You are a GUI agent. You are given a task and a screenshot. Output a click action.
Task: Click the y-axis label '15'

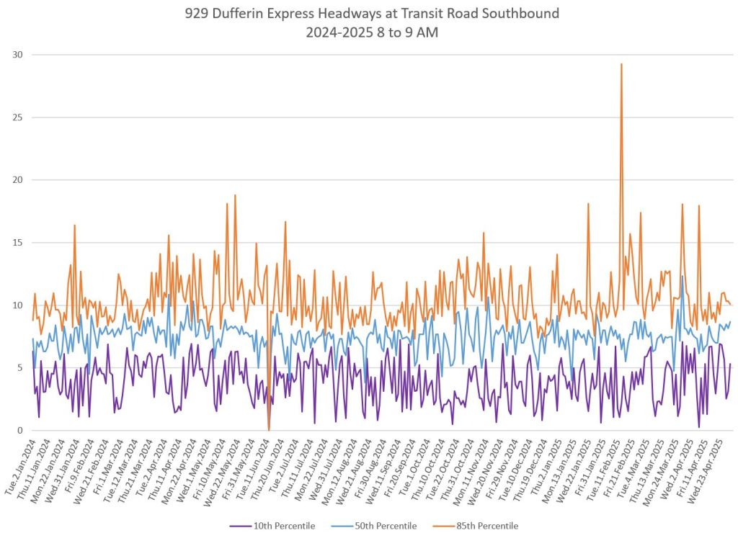[x=17, y=243]
